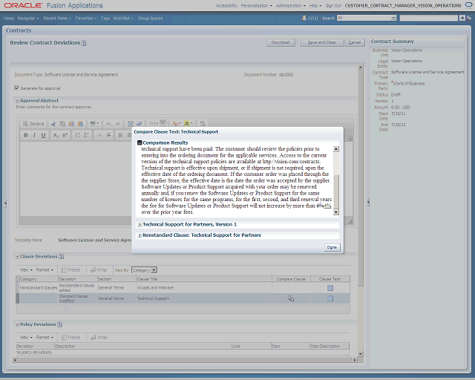Click in the global search input field
Viewport: 475px width, 380px height.
pos(429,18)
